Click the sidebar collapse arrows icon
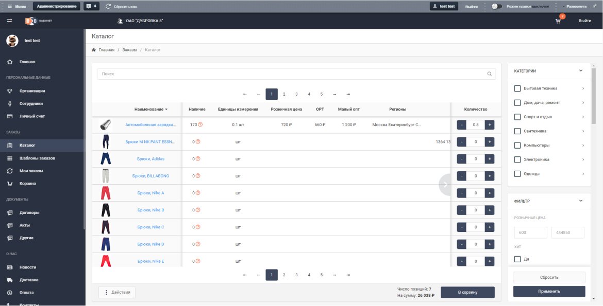 click(x=10, y=21)
